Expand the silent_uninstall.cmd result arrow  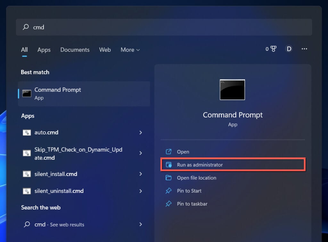(141, 191)
